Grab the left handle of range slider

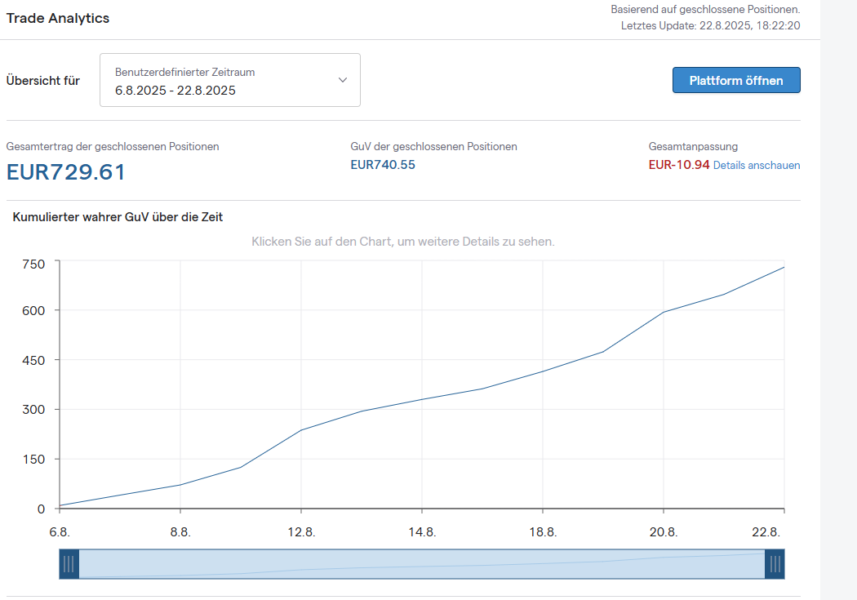[x=69, y=563]
